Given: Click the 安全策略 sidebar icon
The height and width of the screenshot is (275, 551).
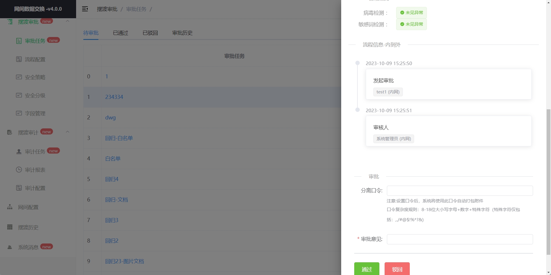Looking at the screenshot, I should (x=19, y=77).
